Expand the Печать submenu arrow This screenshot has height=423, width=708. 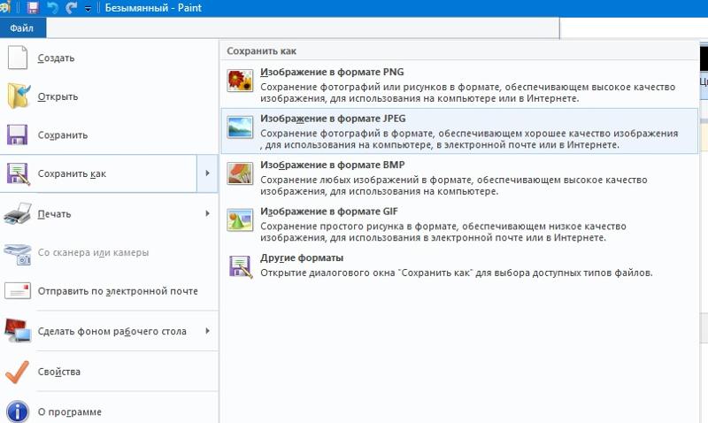tap(207, 213)
